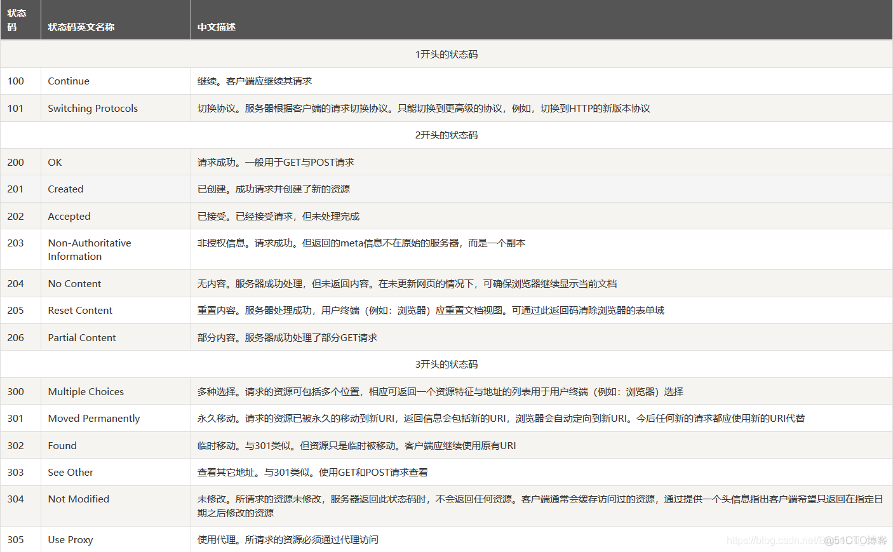Click the Switching Protocols cell
This screenshot has height=552, width=893.
click(116, 108)
